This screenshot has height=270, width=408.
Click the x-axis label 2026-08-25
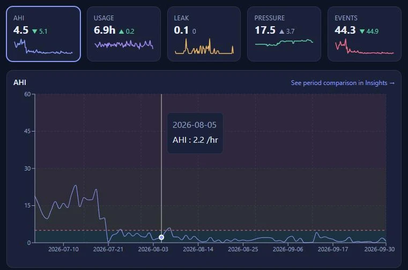pyautogui.click(x=243, y=249)
